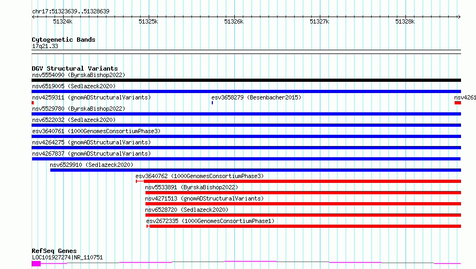
Task: Click the right arrowhead of the ruler
Action: tap(459, 17)
